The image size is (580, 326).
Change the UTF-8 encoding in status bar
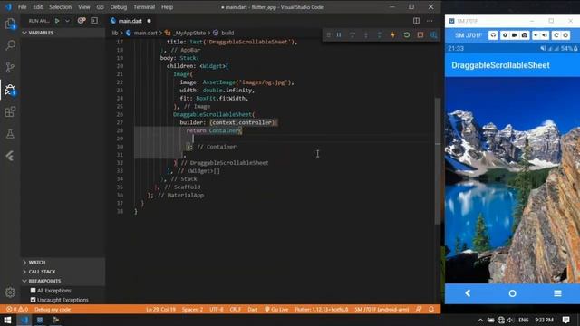point(217,310)
